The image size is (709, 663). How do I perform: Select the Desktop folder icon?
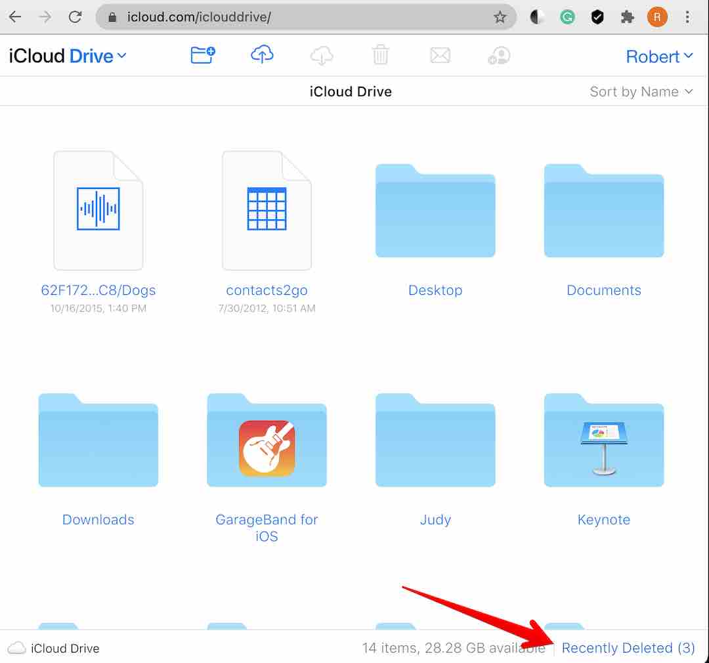435,211
